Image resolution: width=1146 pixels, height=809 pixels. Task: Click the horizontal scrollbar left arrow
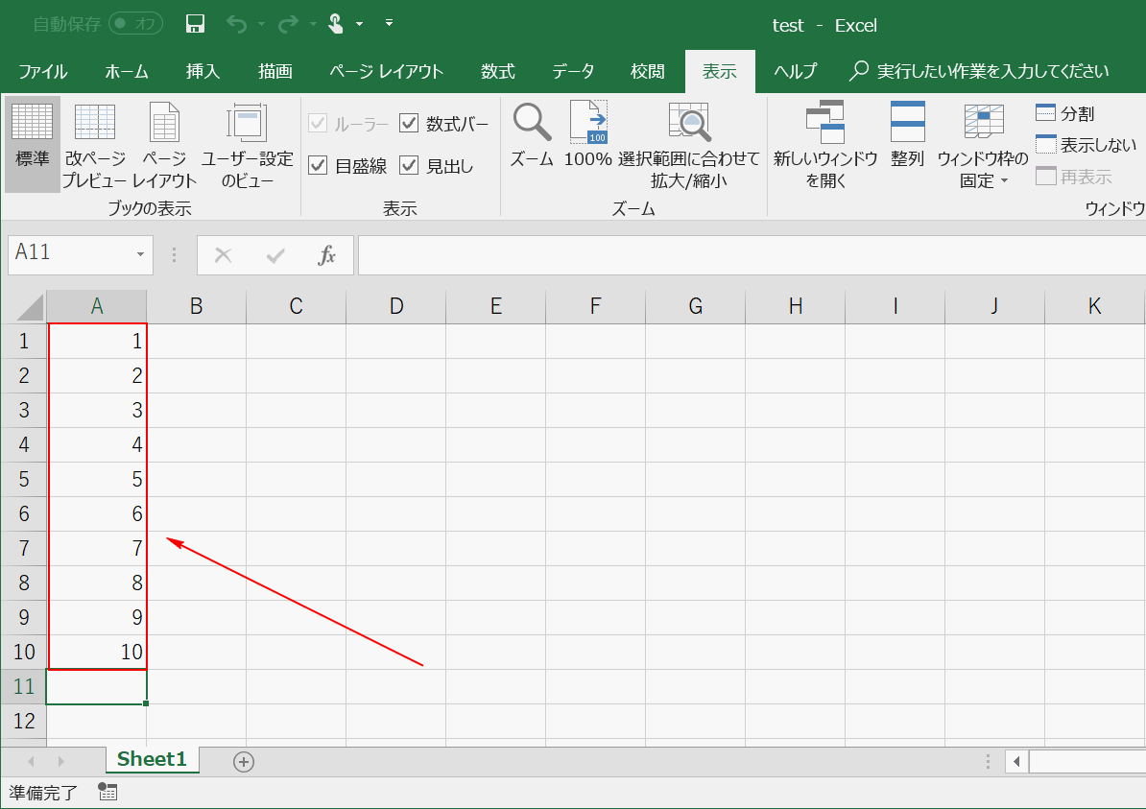click(x=1015, y=762)
